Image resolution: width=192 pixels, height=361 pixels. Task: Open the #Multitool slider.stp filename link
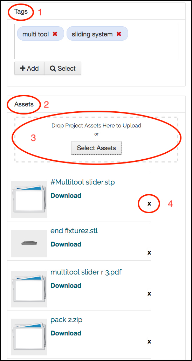83,182
